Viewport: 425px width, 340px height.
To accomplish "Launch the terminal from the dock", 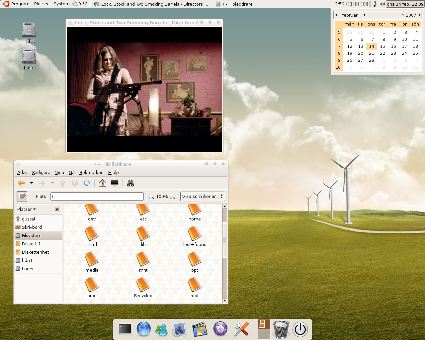I will (125, 329).
